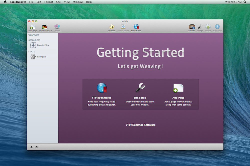250x166 pixels.
Task: Follow the Visit Realmac Software link
Action: (140, 125)
